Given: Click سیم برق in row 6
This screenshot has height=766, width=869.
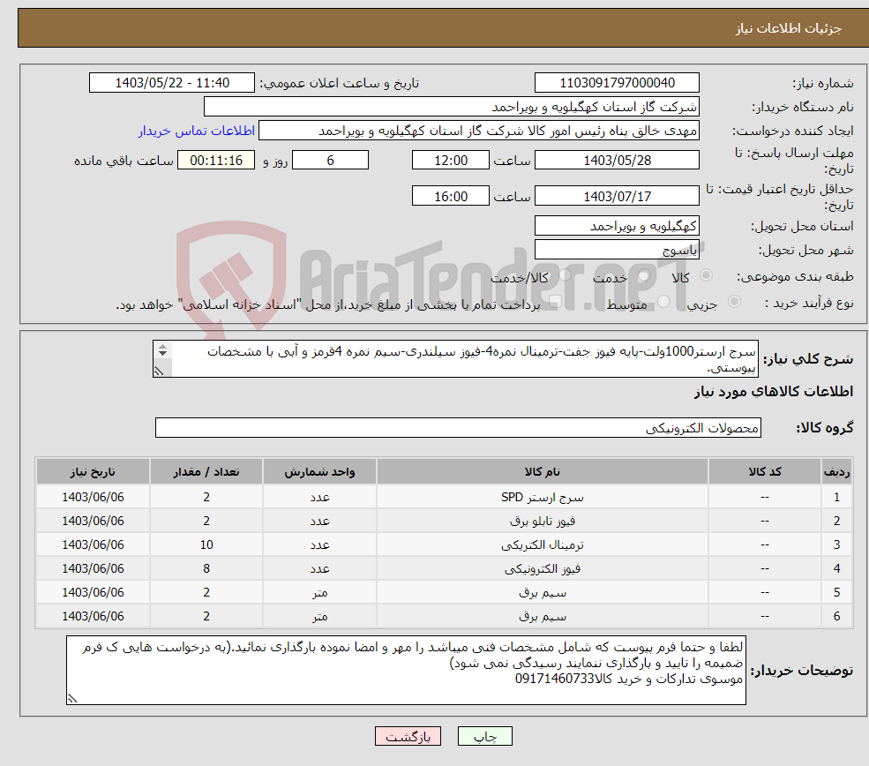Looking at the screenshot, I should (x=543, y=616).
